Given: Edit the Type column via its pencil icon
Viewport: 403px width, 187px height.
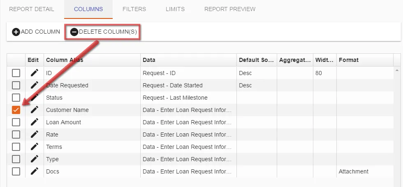Looking at the screenshot, I should point(34,159).
